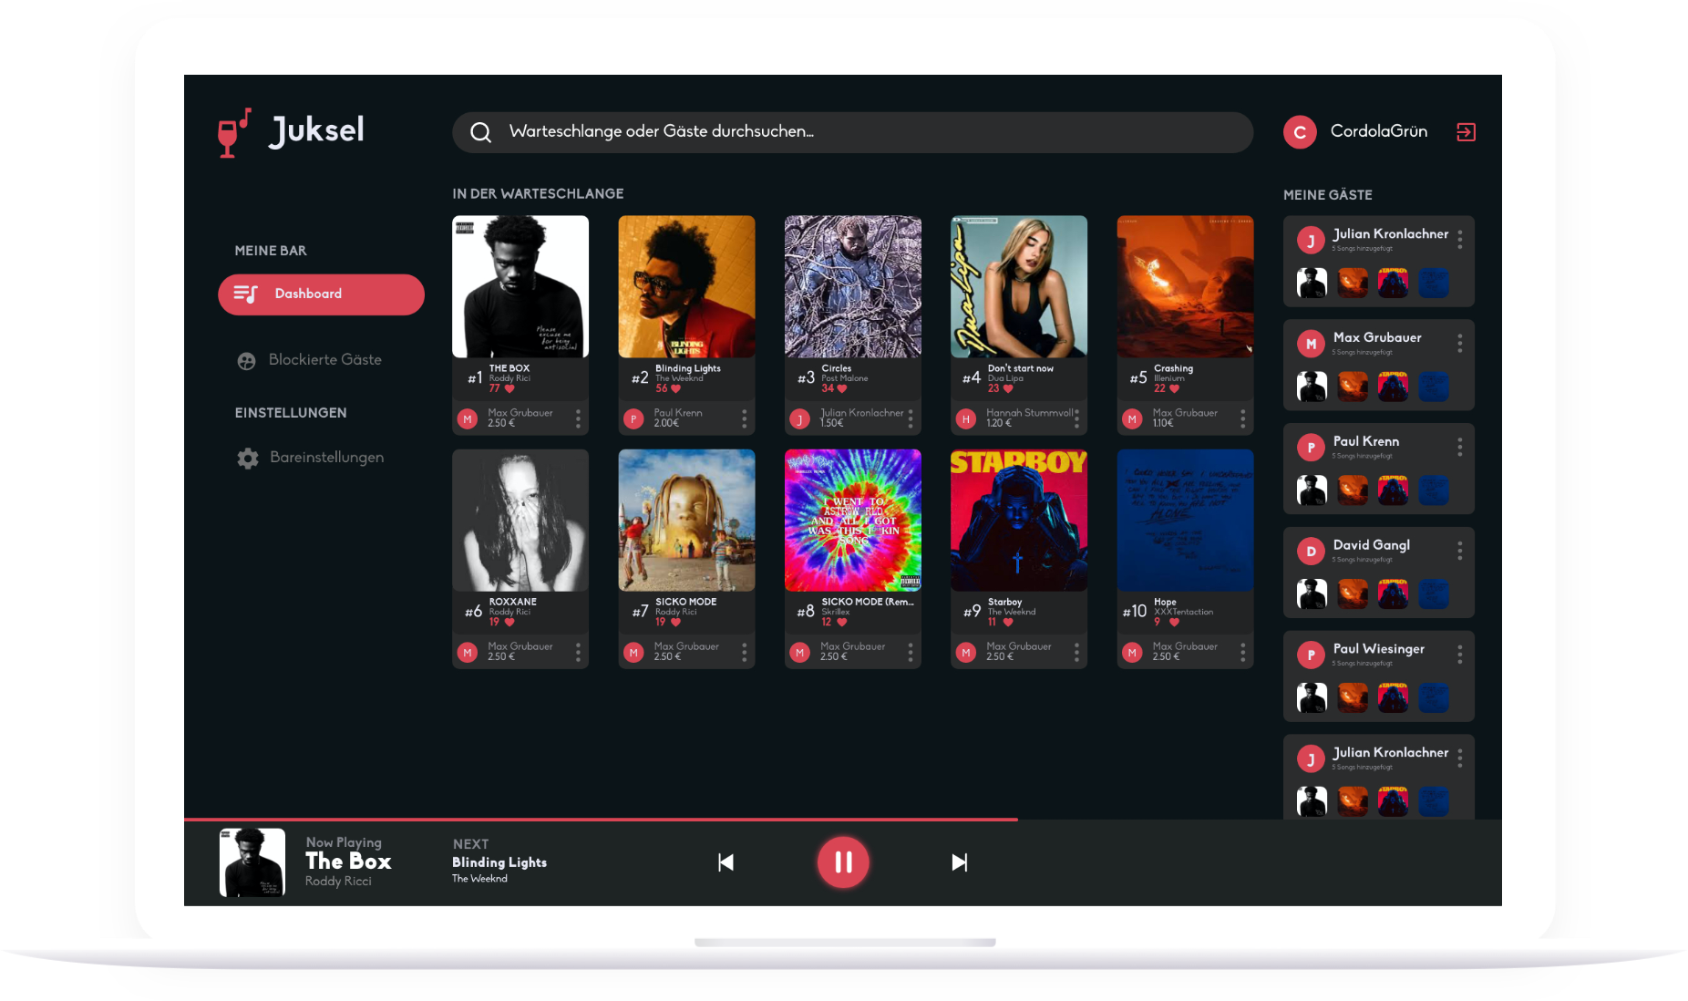1688x1001 pixels.
Task: Open options menu for Hope card
Action: pyautogui.click(x=1242, y=653)
